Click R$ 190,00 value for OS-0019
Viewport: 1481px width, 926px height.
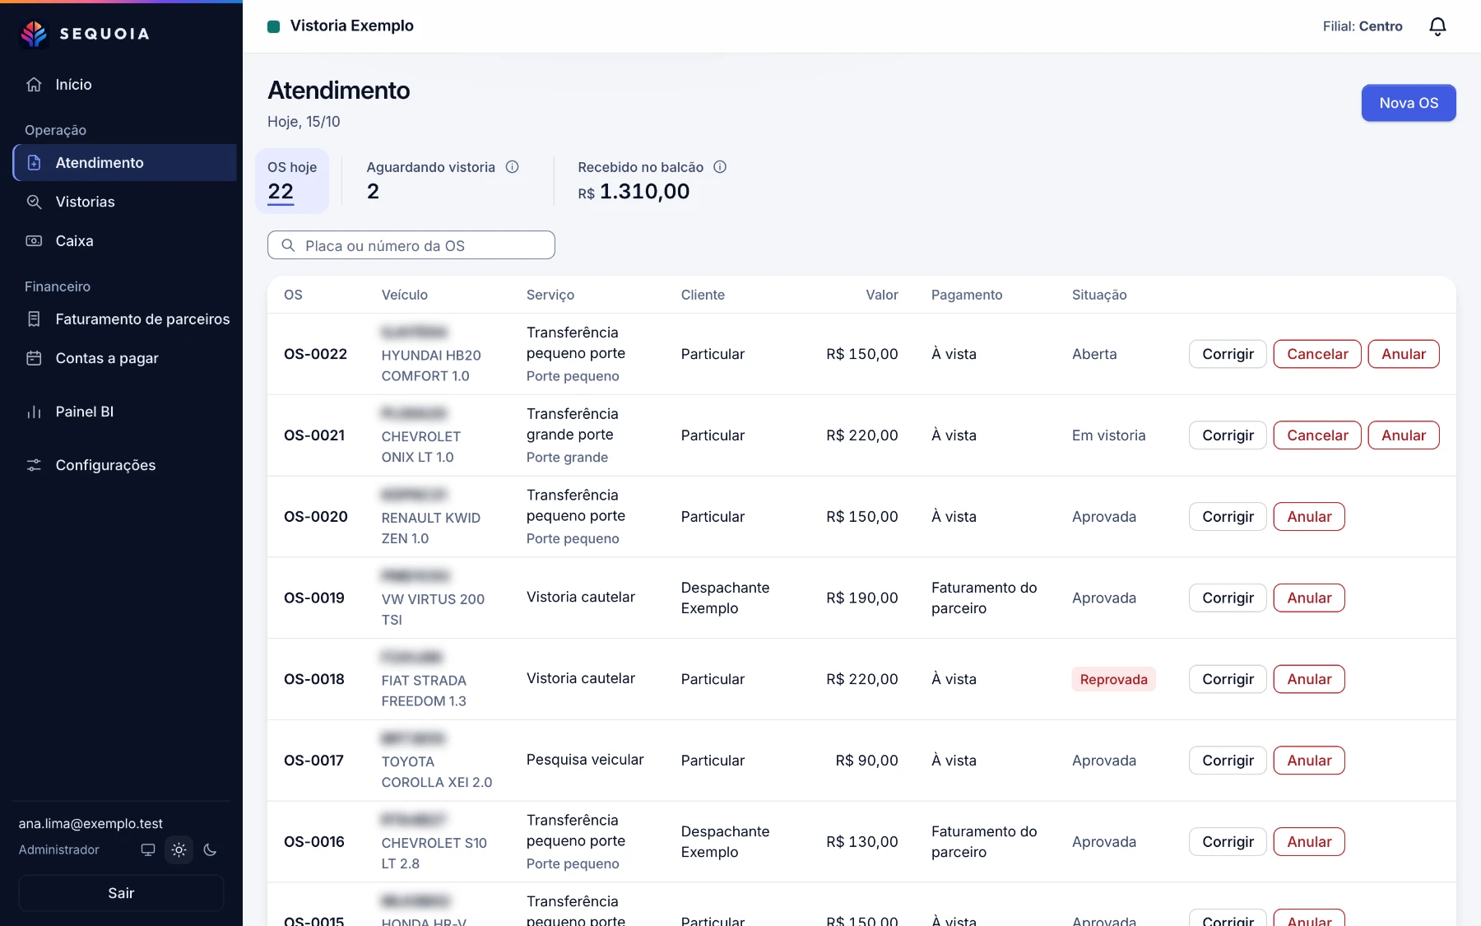861,598
